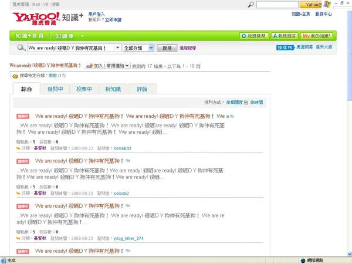Click the page icon next to 完成 in the status bar
Screen dimensions: 352x264
[4, 260]
